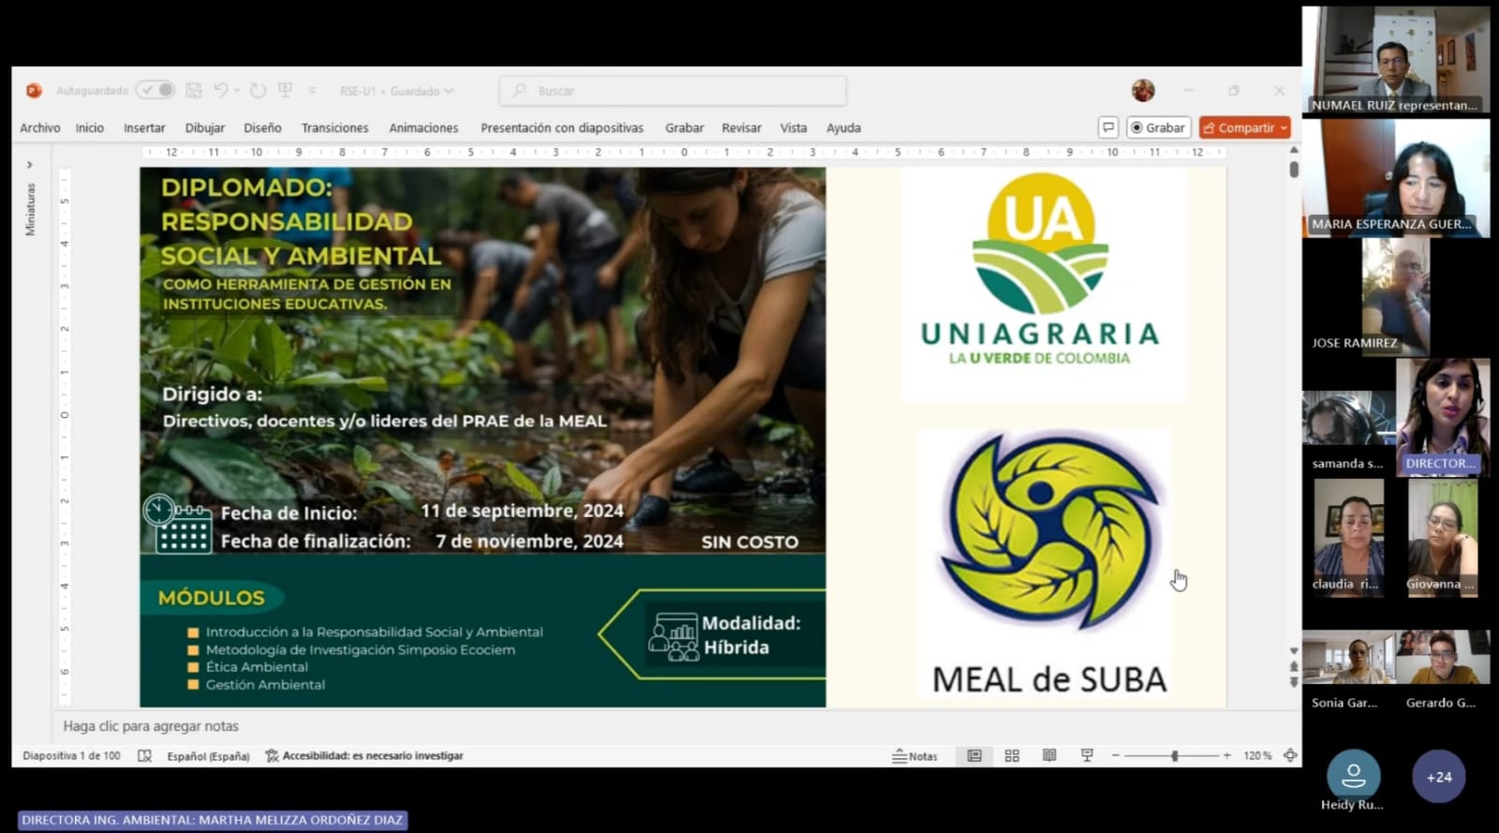Click claudia ri... participant video
1499x833 pixels.
tap(1348, 539)
